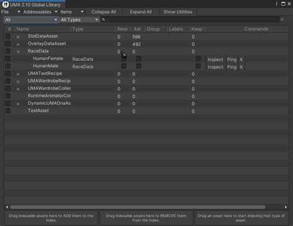Click the left scroll arrow
This screenshot has width=293, height=226.
[7, 207]
